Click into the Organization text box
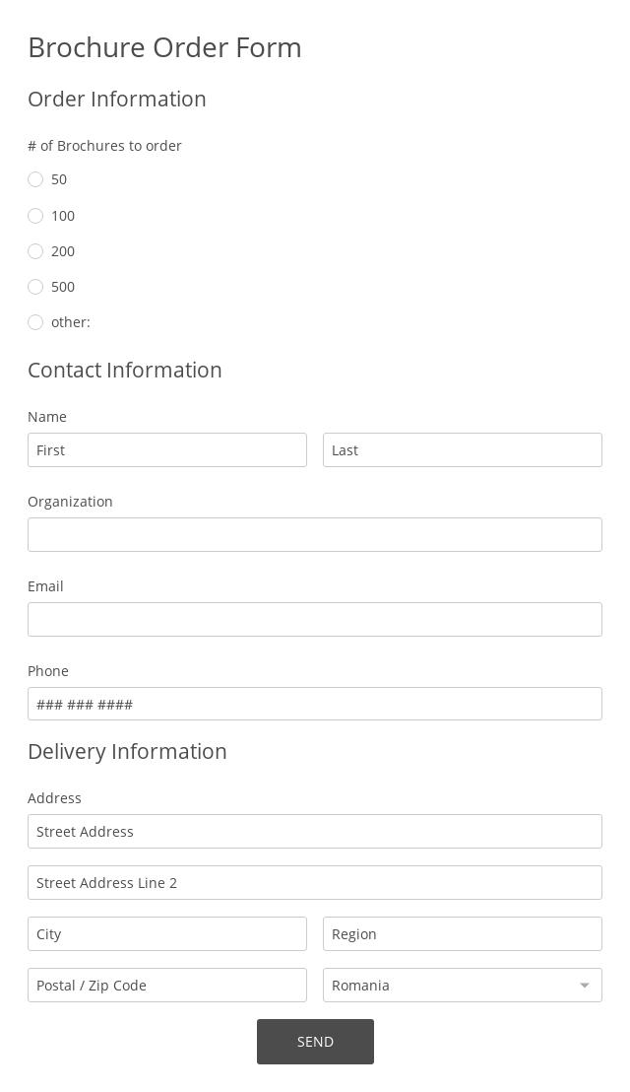Viewport: 630px width, 1092px height. click(315, 535)
